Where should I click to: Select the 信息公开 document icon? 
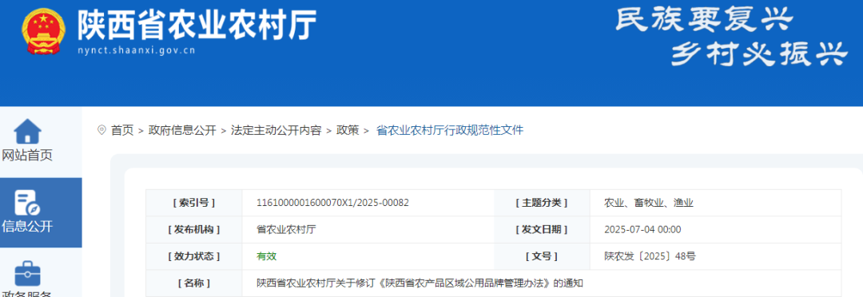(x=27, y=203)
